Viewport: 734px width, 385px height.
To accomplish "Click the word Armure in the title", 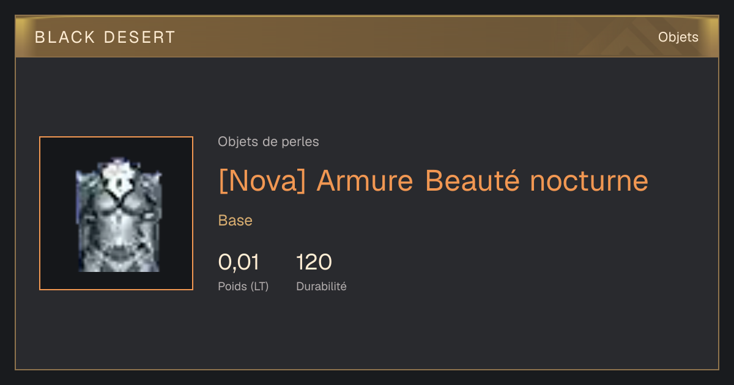I will (366, 181).
